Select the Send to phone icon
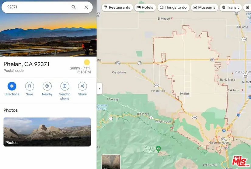Image resolution: width=251 pixels, height=169 pixels. (65, 86)
